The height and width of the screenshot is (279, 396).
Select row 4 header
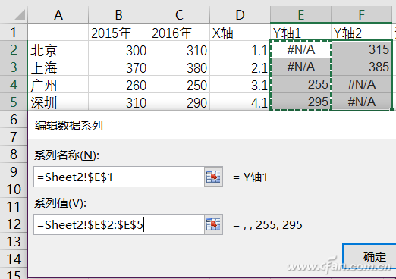(x=14, y=84)
